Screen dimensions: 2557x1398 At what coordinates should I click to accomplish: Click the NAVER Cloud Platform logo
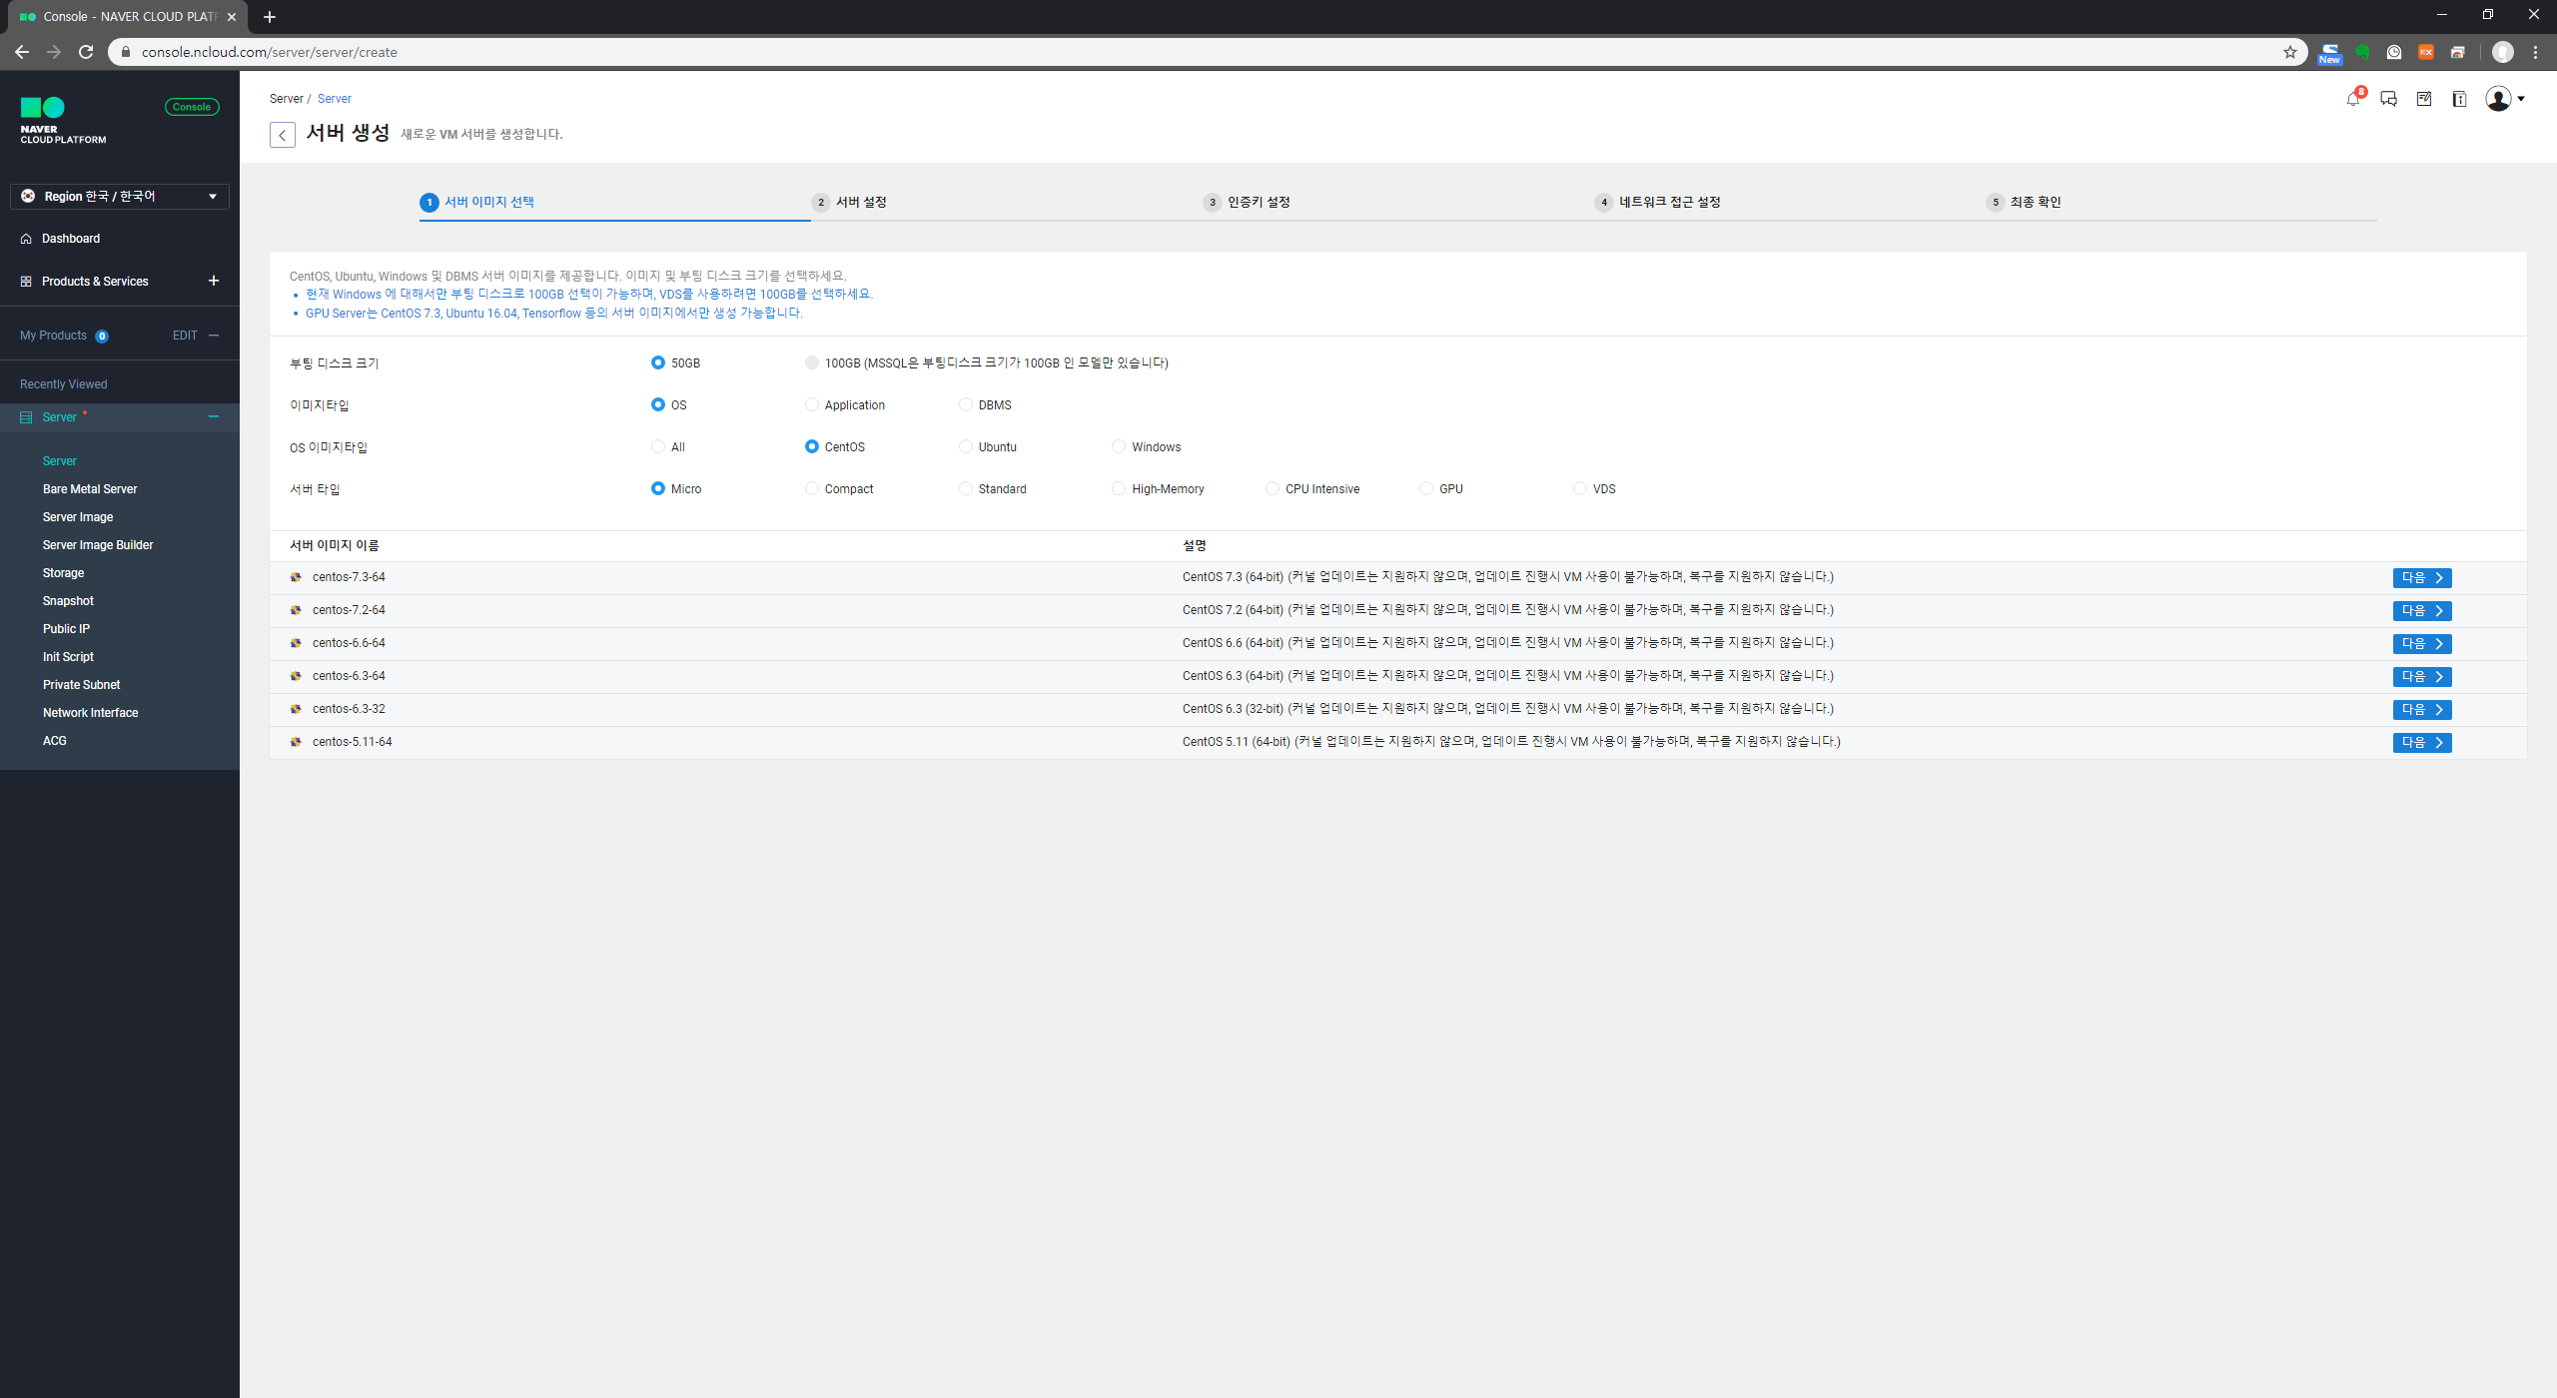click(x=63, y=121)
